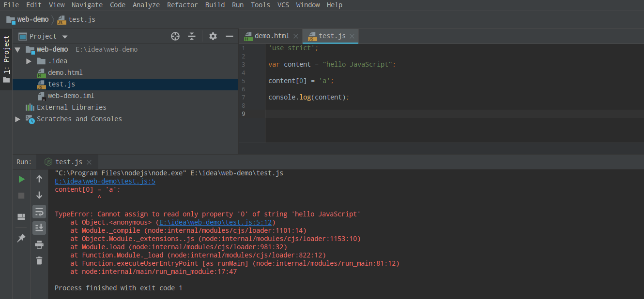The image size is (644, 299).
Task: Open Project panel settings gear
Action: [213, 36]
